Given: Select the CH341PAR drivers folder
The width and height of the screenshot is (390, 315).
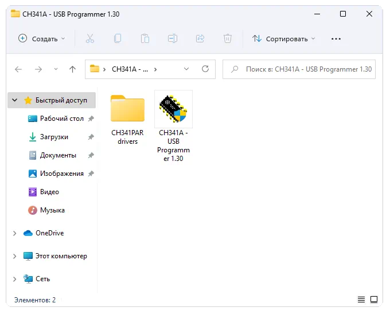Looking at the screenshot, I should pyautogui.click(x=127, y=109).
